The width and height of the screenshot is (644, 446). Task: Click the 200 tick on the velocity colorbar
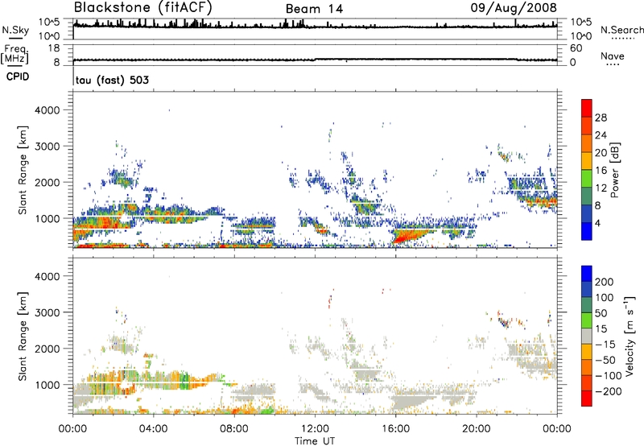tap(605, 282)
